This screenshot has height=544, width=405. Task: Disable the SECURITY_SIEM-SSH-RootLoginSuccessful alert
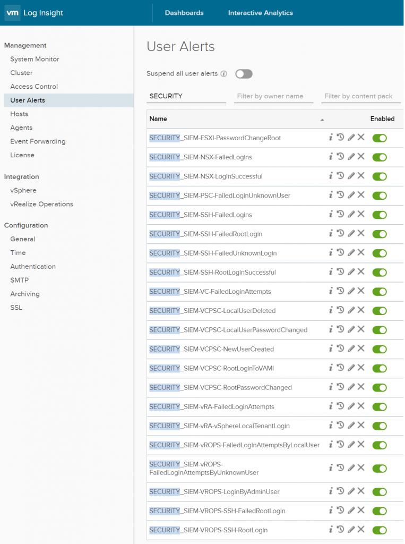pos(380,272)
